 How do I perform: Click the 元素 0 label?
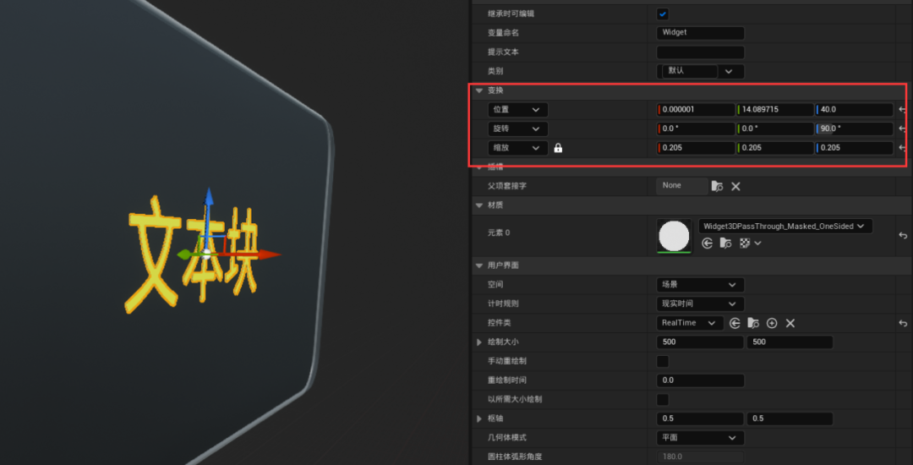click(x=499, y=232)
